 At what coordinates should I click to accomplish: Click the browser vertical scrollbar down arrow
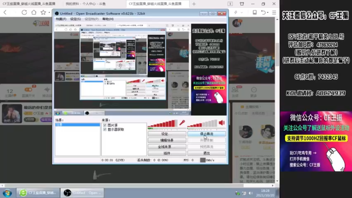(277, 181)
